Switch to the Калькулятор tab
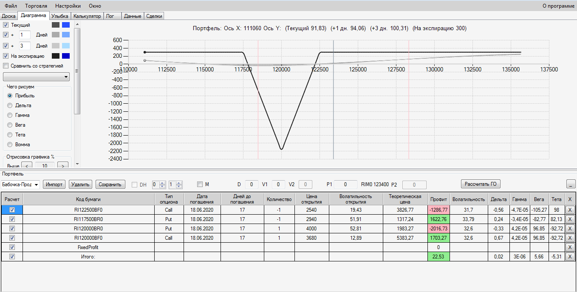The image size is (577, 292). [x=87, y=16]
